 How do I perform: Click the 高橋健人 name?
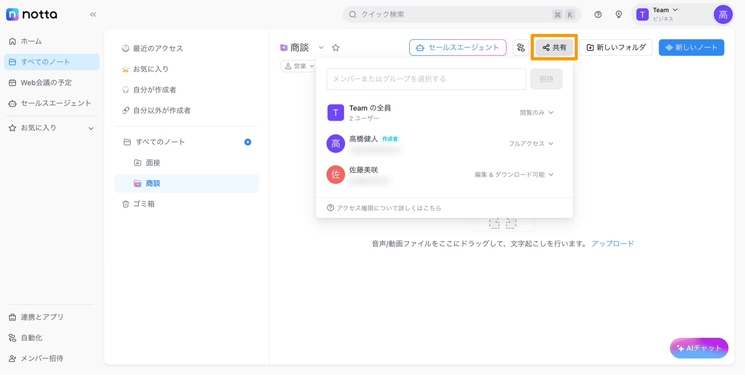point(363,139)
